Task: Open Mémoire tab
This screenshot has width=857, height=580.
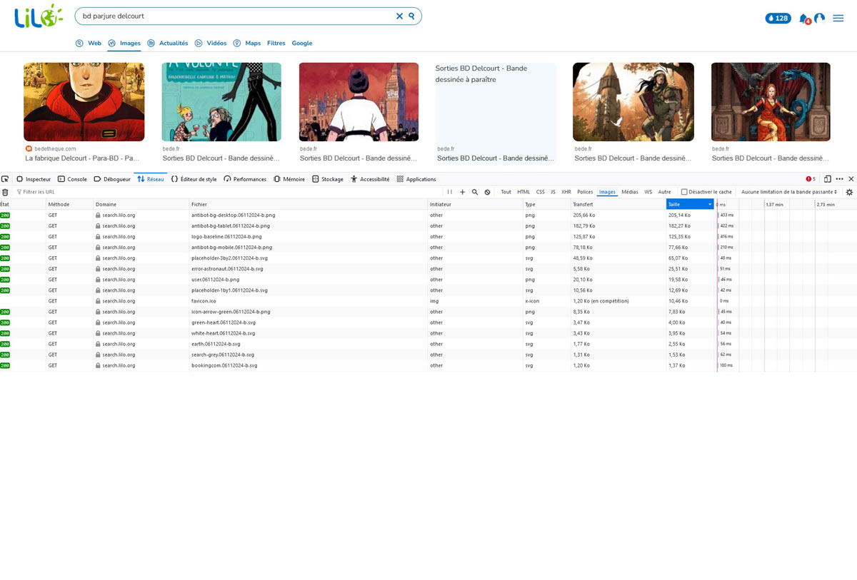Action: coord(289,179)
